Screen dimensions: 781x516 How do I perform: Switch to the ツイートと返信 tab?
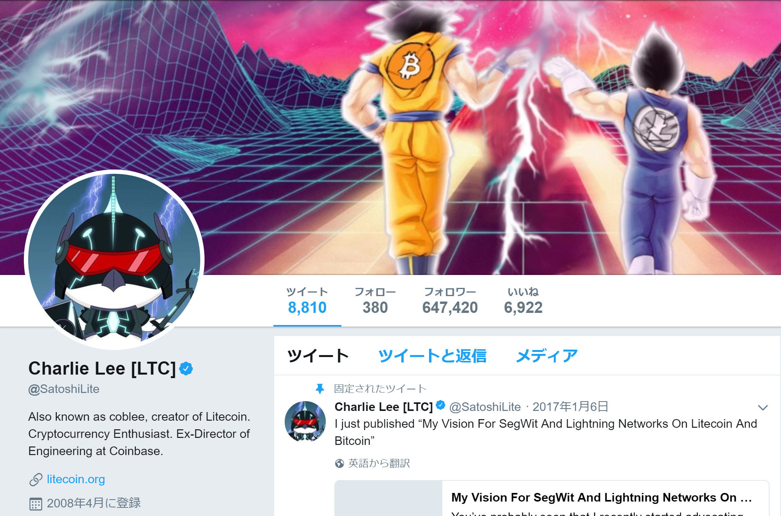click(x=432, y=356)
